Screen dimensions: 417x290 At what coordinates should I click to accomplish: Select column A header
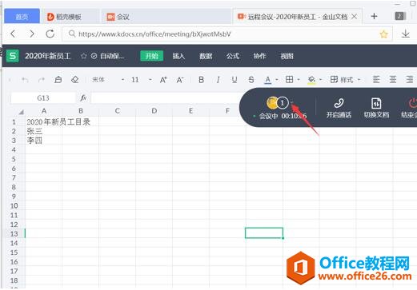(44, 111)
